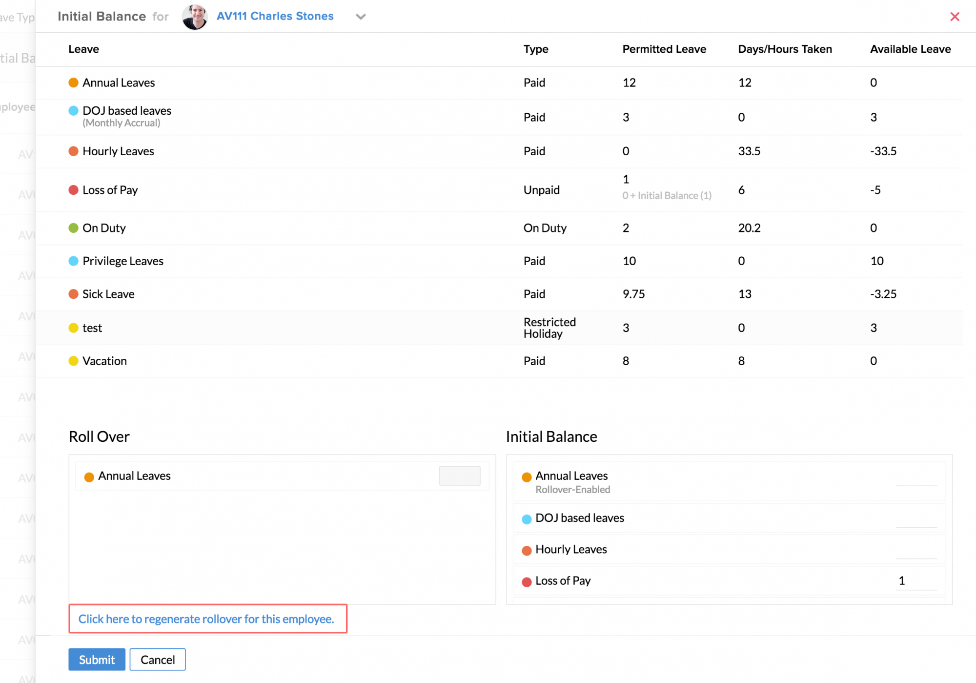Click green dot beside On Duty

pyautogui.click(x=74, y=228)
